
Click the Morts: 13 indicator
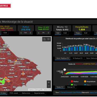pos(62,27)
